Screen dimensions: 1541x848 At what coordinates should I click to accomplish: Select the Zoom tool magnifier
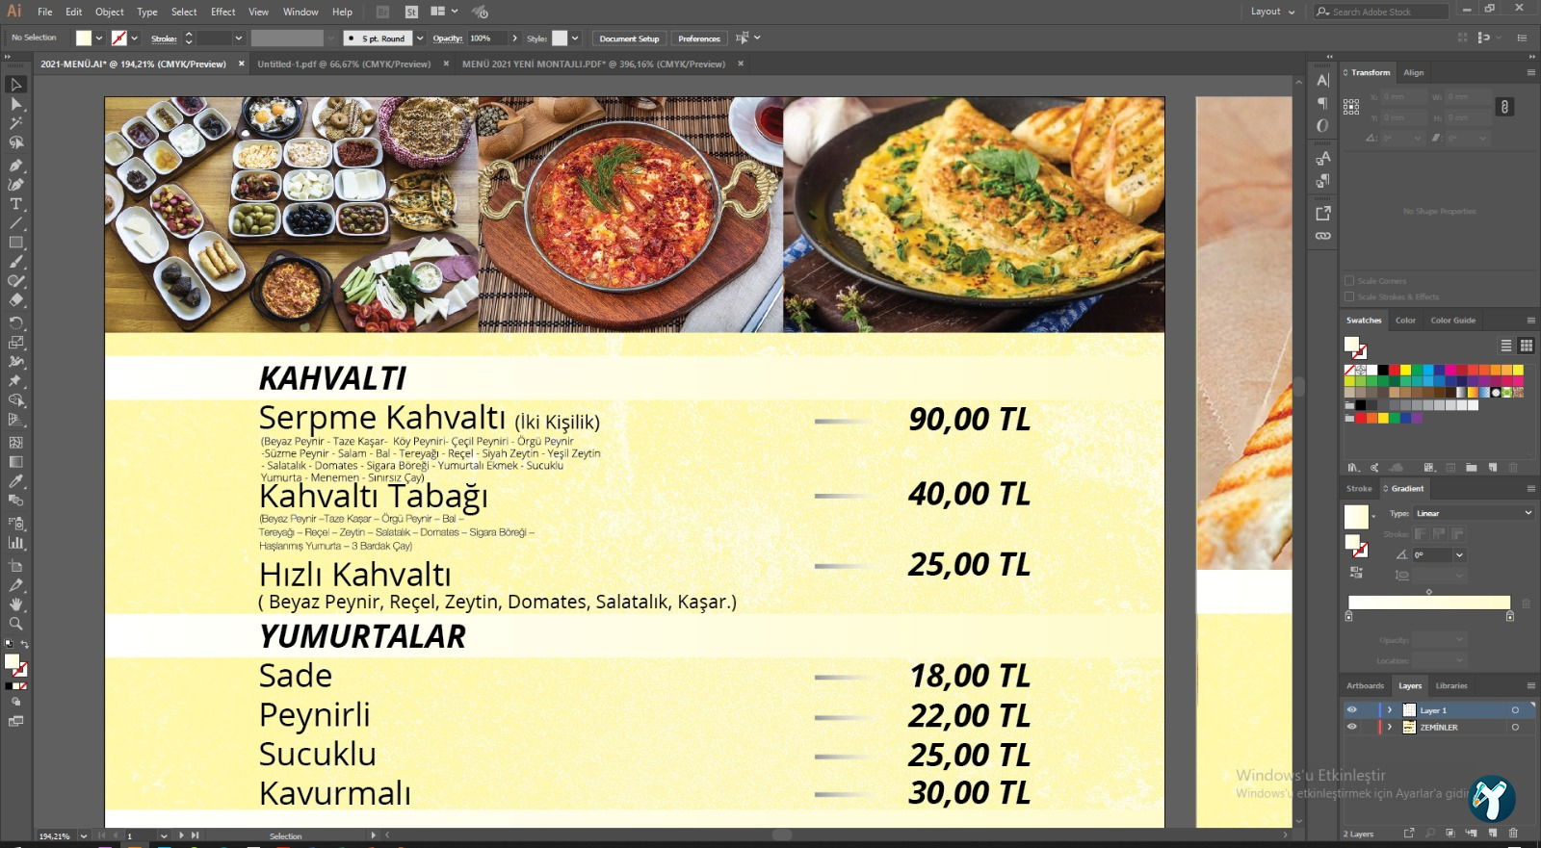coord(15,624)
